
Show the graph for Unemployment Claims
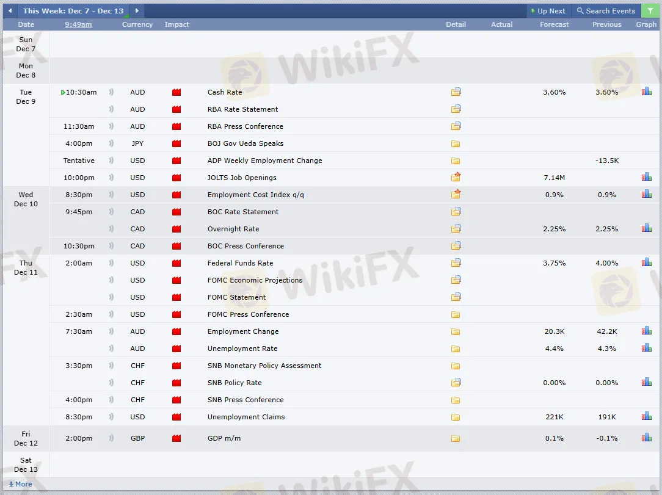[x=646, y=417]
